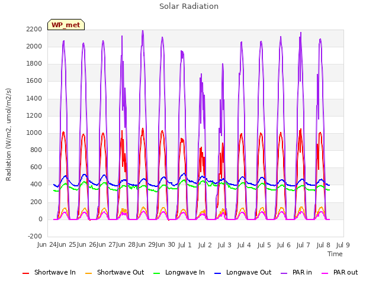Click the WP_met label box
Viewport: 379px width, 284px height.
click(x=66, y=25)
